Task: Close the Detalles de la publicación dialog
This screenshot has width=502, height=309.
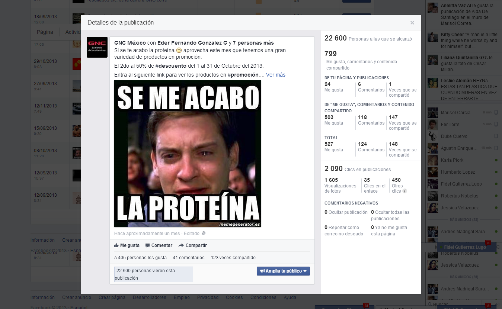Action: point(412,23)
